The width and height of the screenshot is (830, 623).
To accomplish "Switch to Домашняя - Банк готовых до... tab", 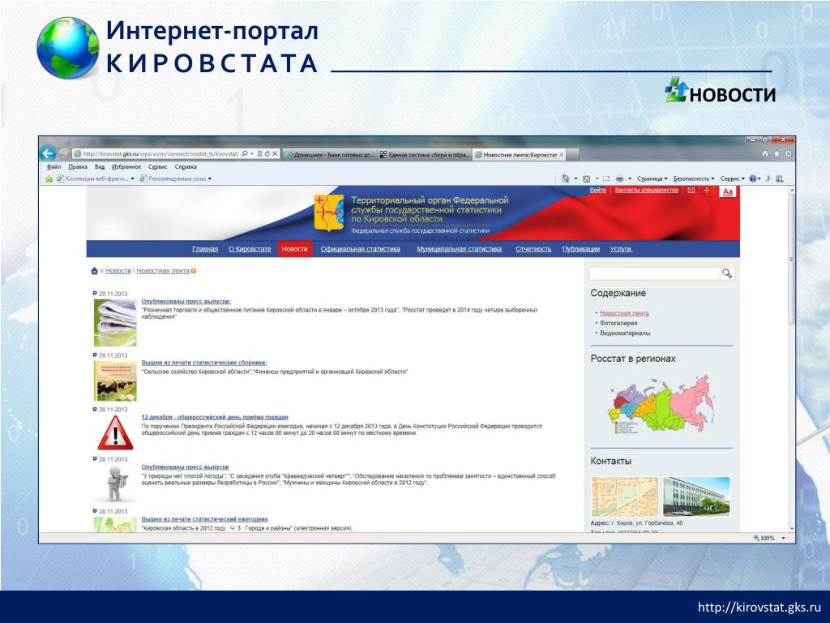I will (329, 155).
